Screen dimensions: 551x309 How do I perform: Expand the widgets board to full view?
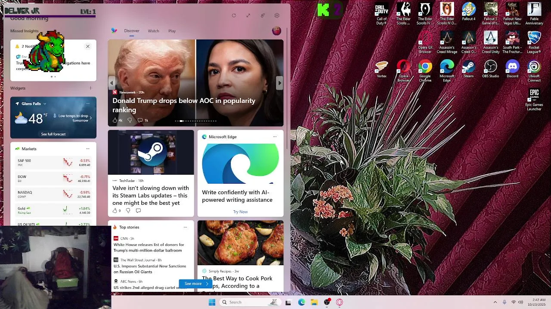(x=248, y=15)
